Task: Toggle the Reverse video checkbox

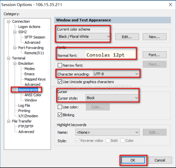Action: point(77,140)
